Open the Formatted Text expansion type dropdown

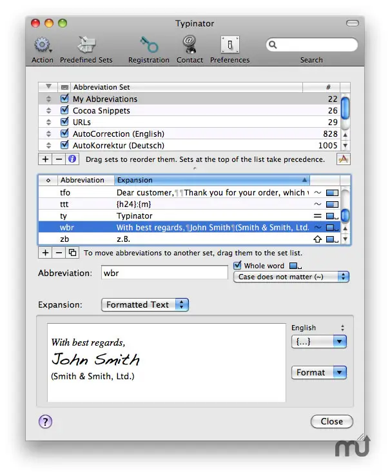coord(145,304)
